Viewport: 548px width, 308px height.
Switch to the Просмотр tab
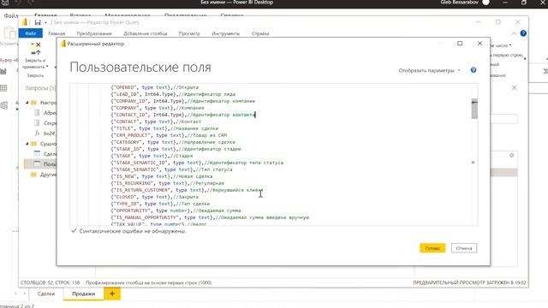(x=189, y=33)
